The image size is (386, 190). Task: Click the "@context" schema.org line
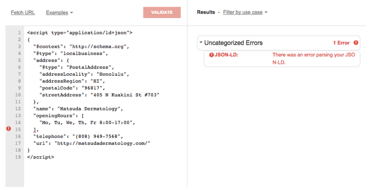pyautogui.click(x=81, y=46)
